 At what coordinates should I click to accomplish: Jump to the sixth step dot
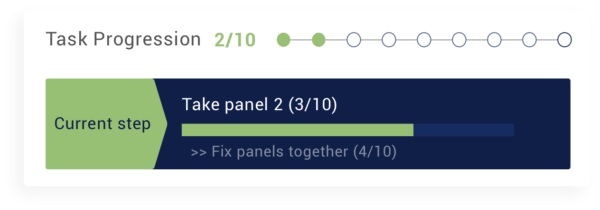[x=459, y=40]
